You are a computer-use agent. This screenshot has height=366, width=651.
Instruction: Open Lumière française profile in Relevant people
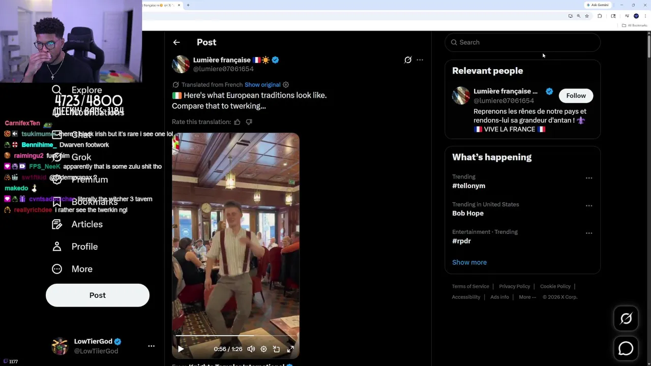[506, 91]
